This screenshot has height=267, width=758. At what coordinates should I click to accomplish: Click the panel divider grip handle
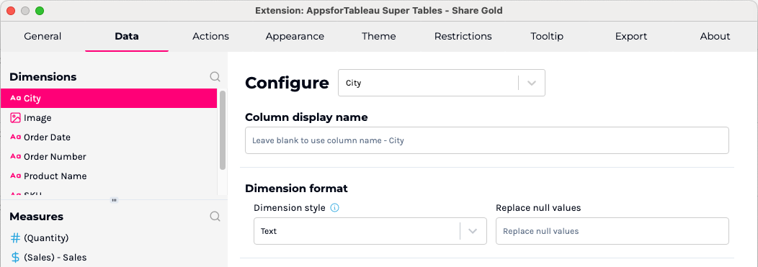(x=114, y=200)
